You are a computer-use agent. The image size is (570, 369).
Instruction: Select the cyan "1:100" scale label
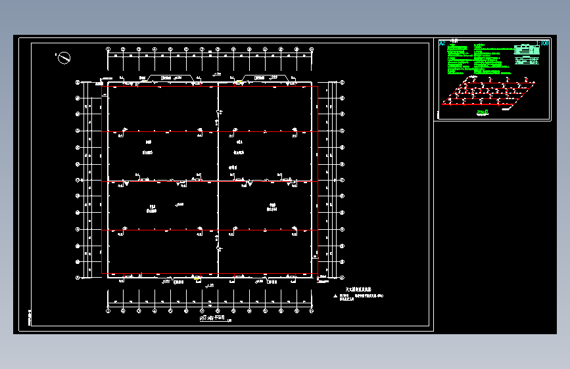542,43
